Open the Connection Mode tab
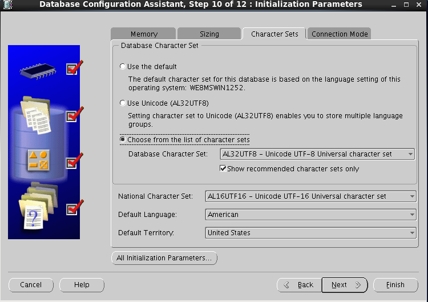The height and width of the screenshot is (302, 428). [x=340, y=34]
